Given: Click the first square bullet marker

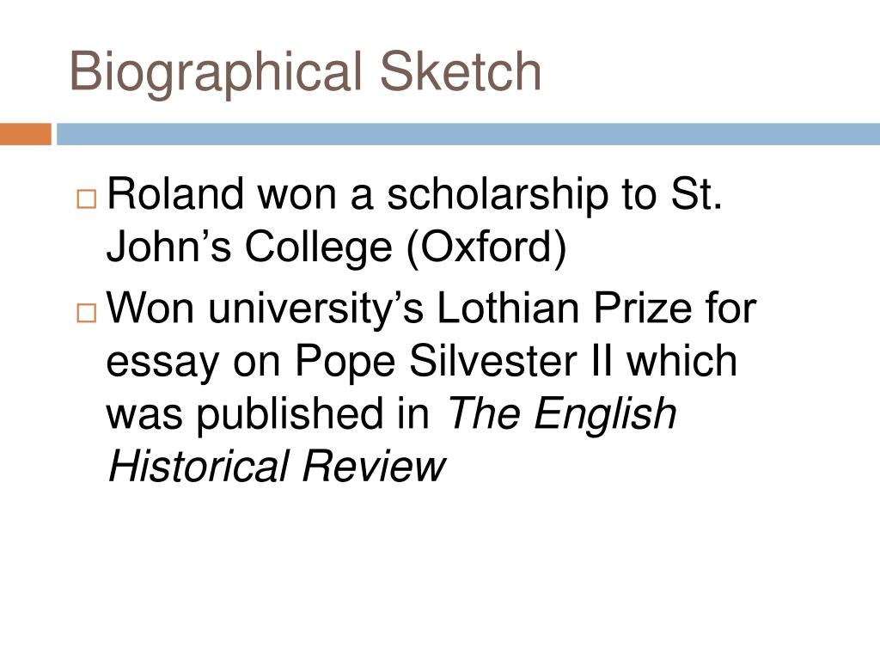Looking at the screenshot, I should [87, 199].
